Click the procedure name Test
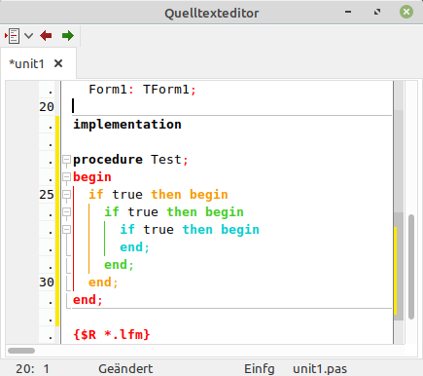 click(166, 160)
